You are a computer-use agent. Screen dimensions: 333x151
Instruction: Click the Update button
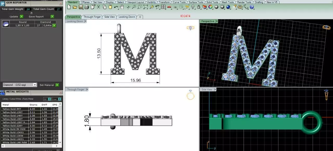14,17
